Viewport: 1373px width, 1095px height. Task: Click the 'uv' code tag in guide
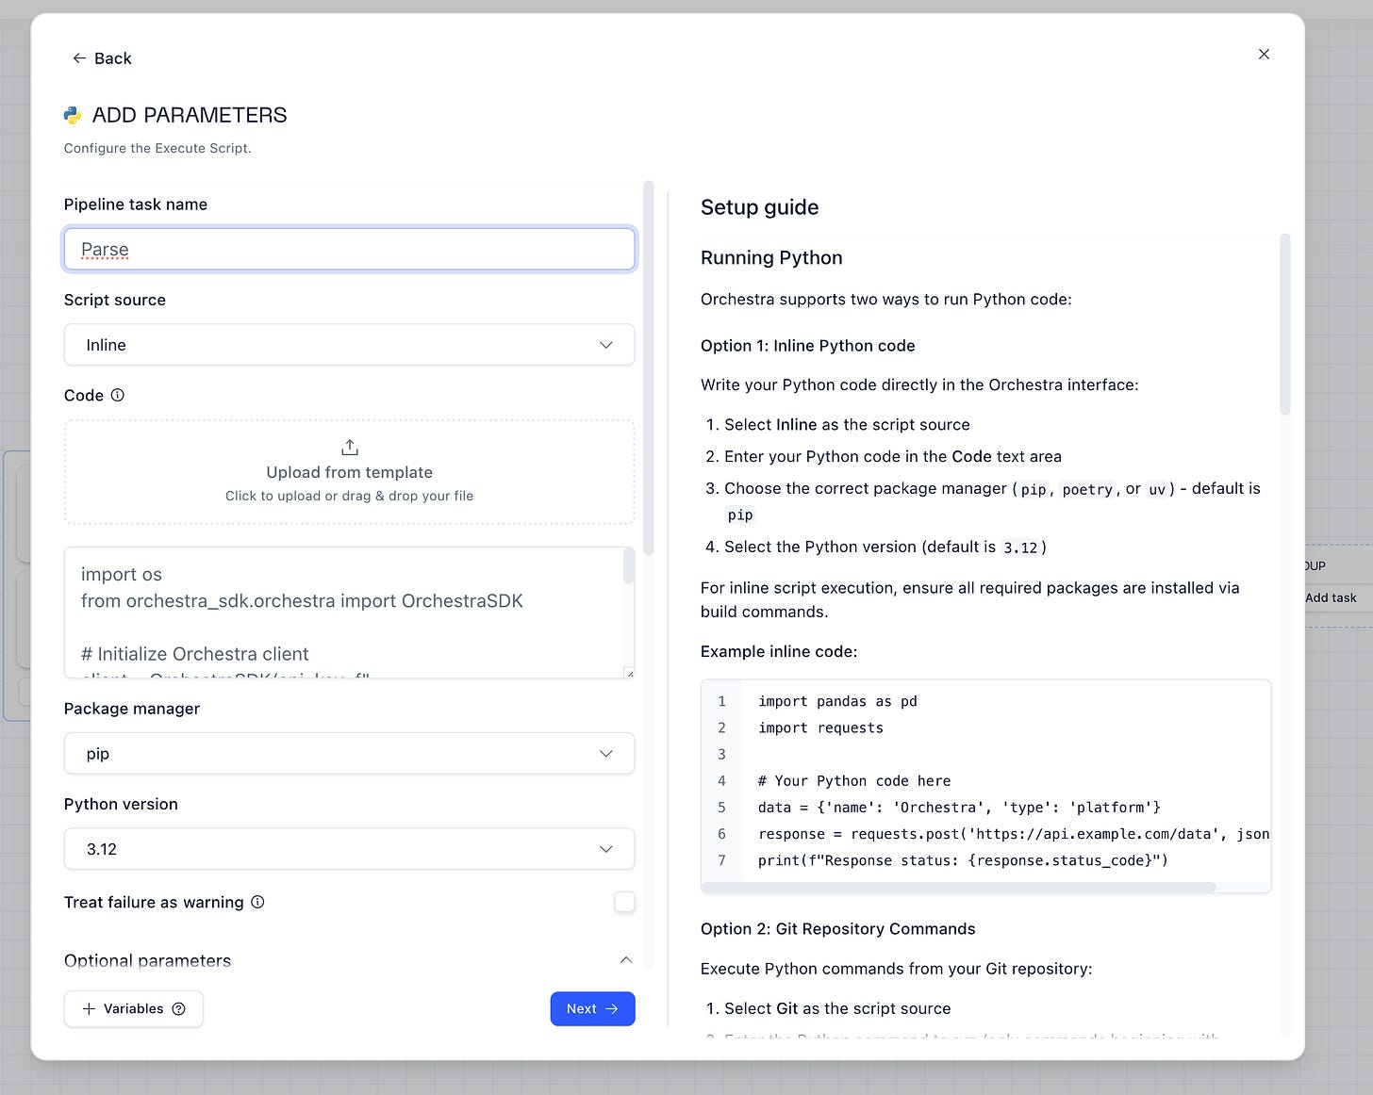point(1157,489)
